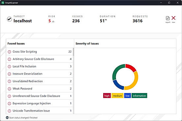Click the Found Issues list scrollbar
This screenshot has width=182, height=121.
point(73,81)
